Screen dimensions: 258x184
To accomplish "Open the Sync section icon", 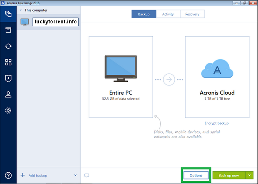I will [8, 46].
